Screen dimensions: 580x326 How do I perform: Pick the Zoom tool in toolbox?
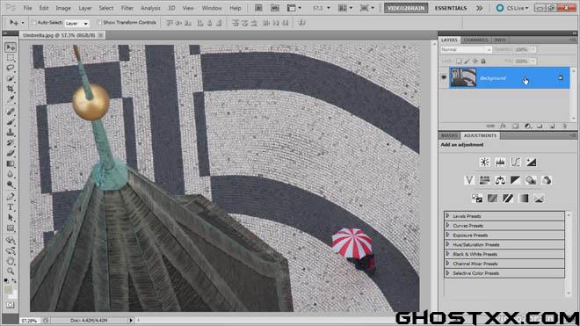point(11,272)
